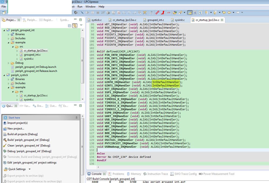Click the New wizard toolbar icon

click(x=4, y=13)
